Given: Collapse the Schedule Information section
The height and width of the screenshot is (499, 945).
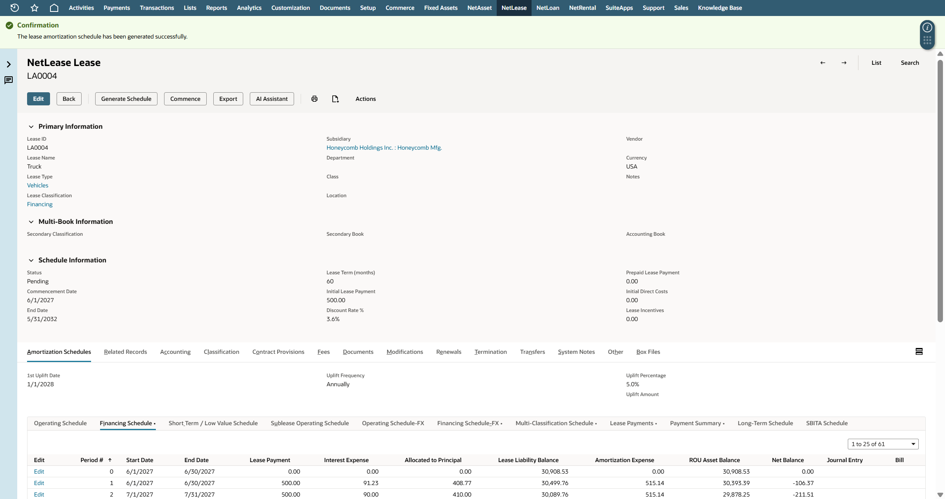Looking at the screenshot, I should tap(31, 260).
